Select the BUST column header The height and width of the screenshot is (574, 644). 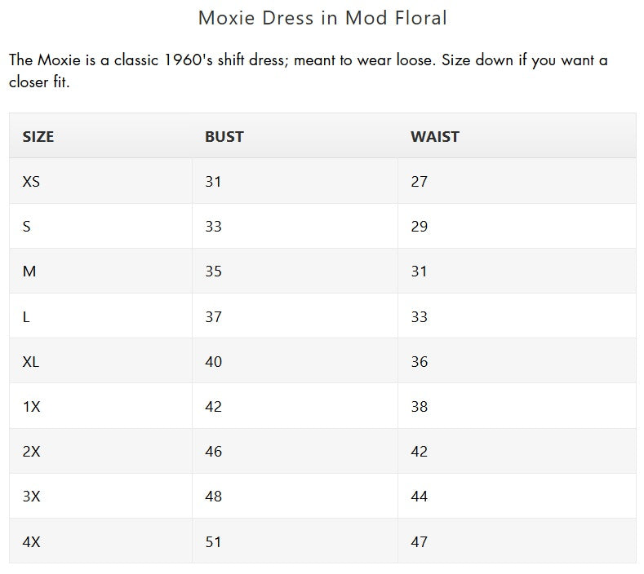224,137
